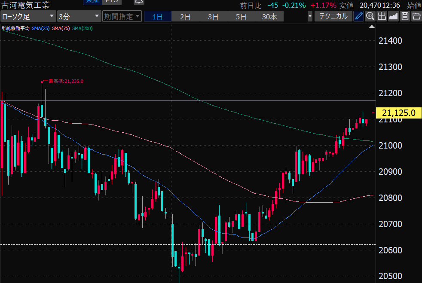Click the 21,125.0 current price label
The image size is (422, 283).
click(x=398, y=113)
